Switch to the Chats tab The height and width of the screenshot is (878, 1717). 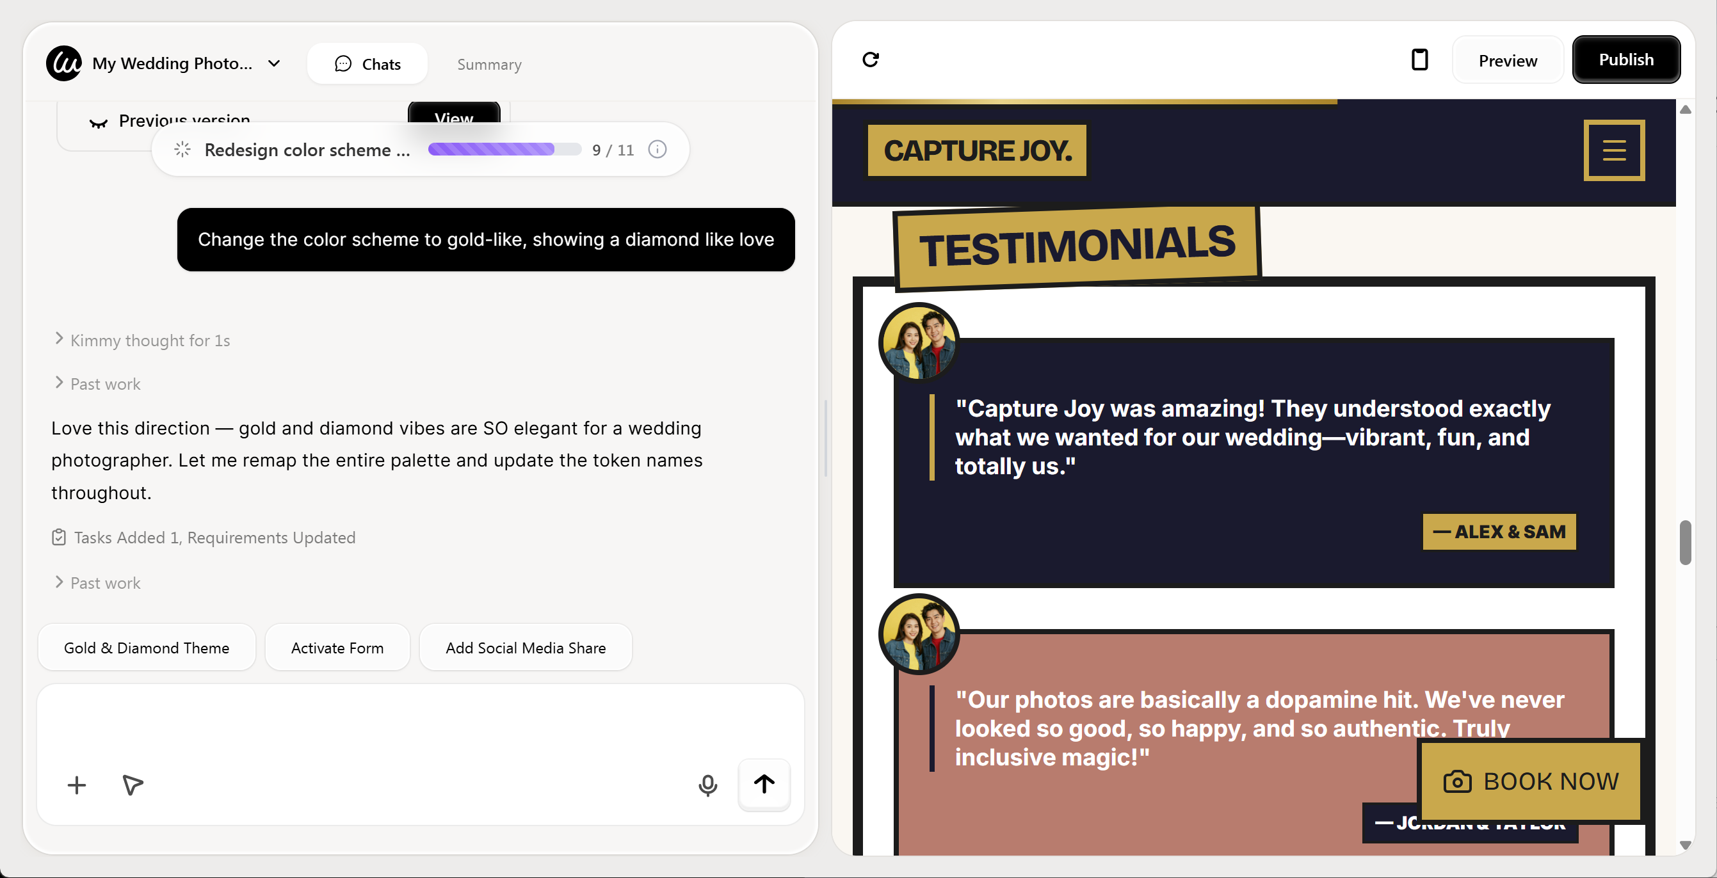(367, 63)
